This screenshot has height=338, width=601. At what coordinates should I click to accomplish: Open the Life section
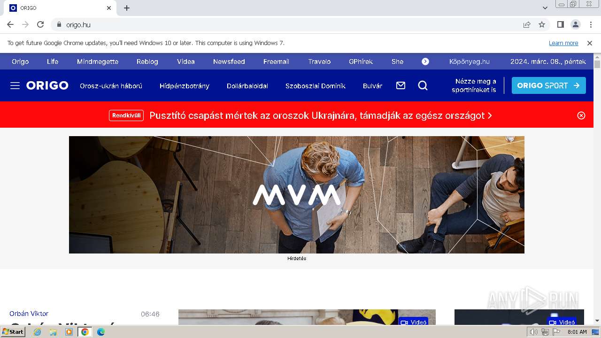53,61
